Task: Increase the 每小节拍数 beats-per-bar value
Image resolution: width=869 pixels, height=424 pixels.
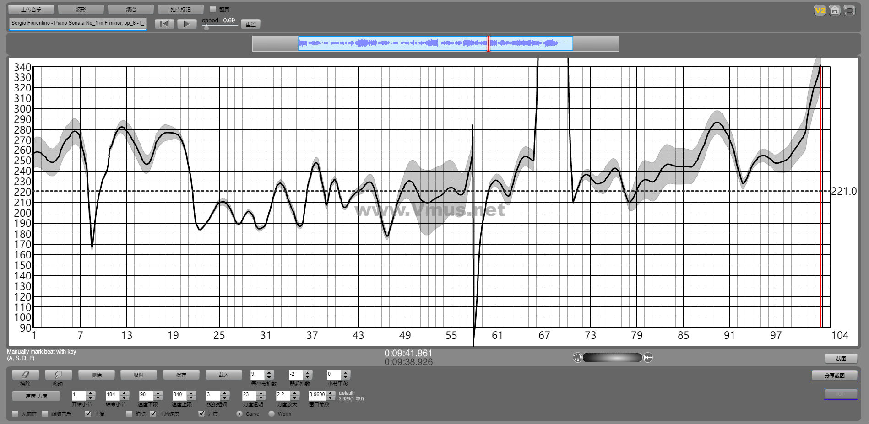Action: coord(269,373)
